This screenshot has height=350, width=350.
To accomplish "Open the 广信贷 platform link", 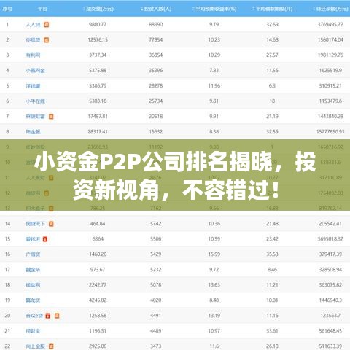I will coord(33,254).
